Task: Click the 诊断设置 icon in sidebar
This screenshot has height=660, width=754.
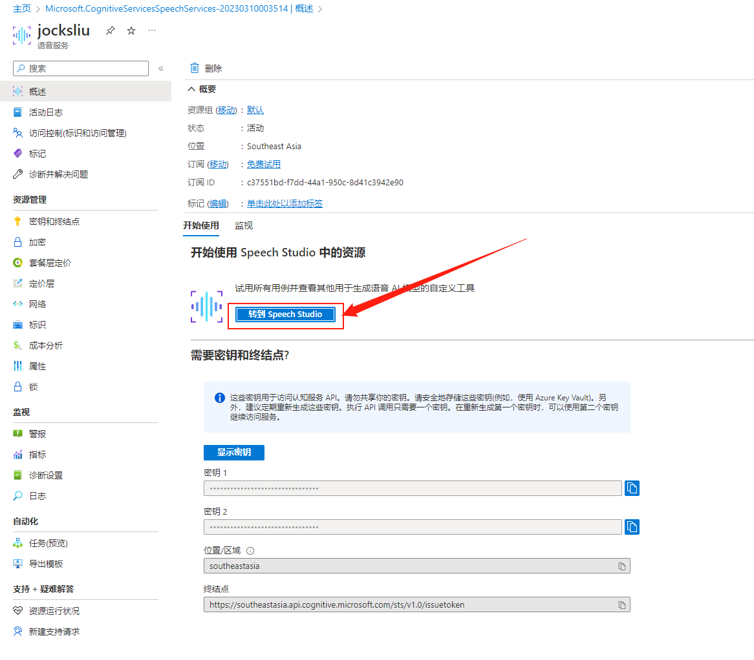Action: 18,475
